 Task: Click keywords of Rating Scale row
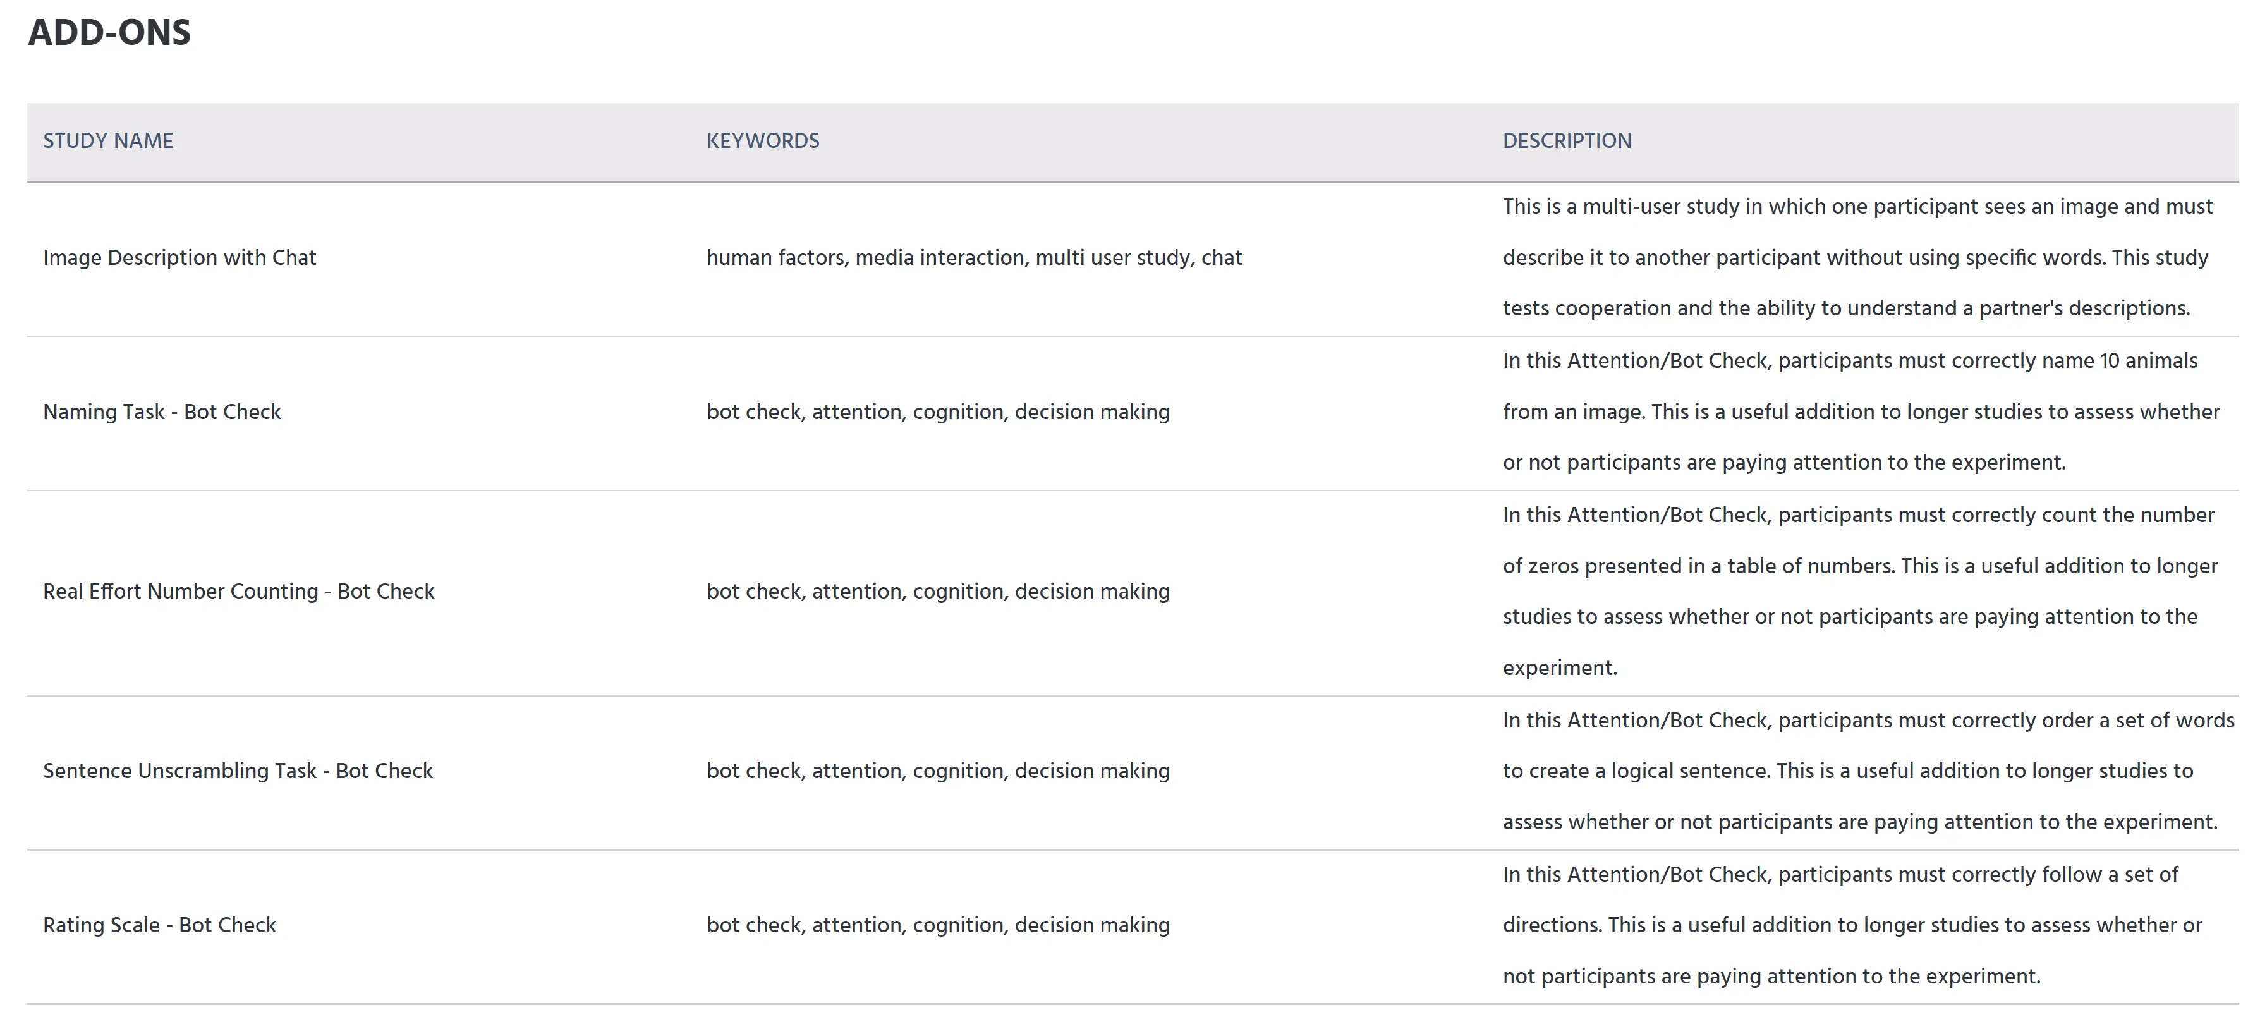pos(938,925)
